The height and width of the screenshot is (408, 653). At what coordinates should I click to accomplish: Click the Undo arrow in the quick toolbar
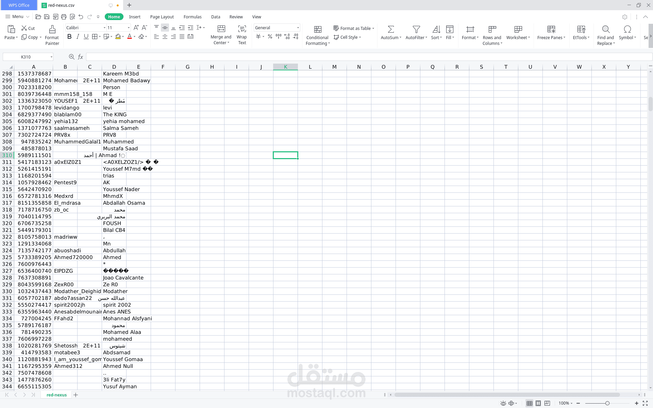pyautogui.click(x=81, y=17)
